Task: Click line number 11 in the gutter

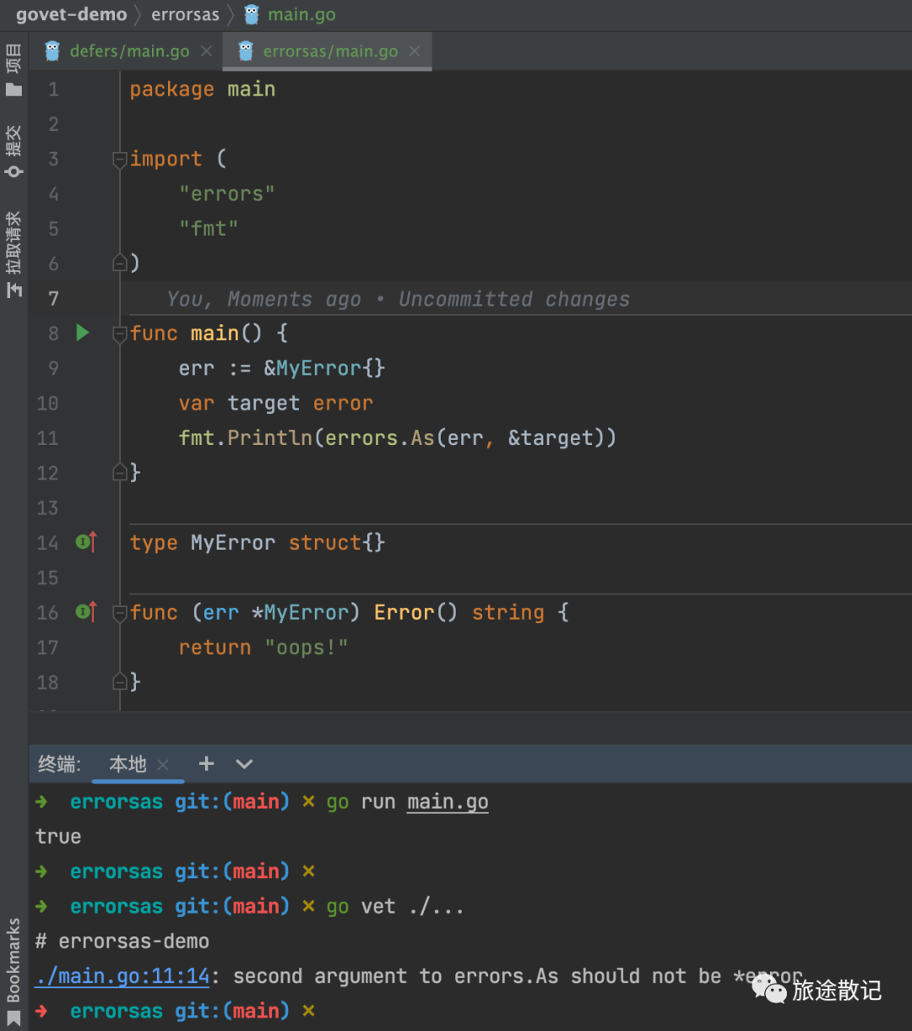Action: click(x=47, y=437)
